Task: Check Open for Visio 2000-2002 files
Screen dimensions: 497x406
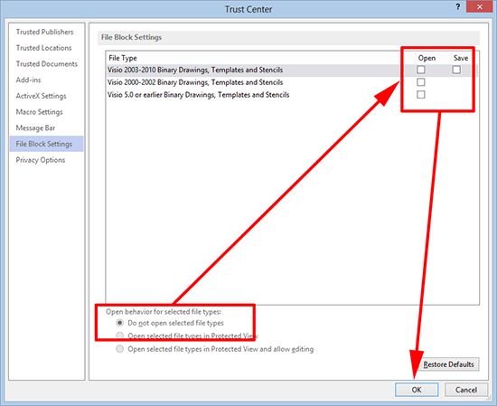Action: coord(421,82)
